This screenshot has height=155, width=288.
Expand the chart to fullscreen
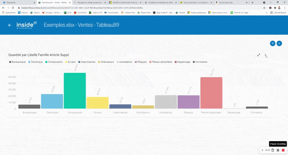259,55
